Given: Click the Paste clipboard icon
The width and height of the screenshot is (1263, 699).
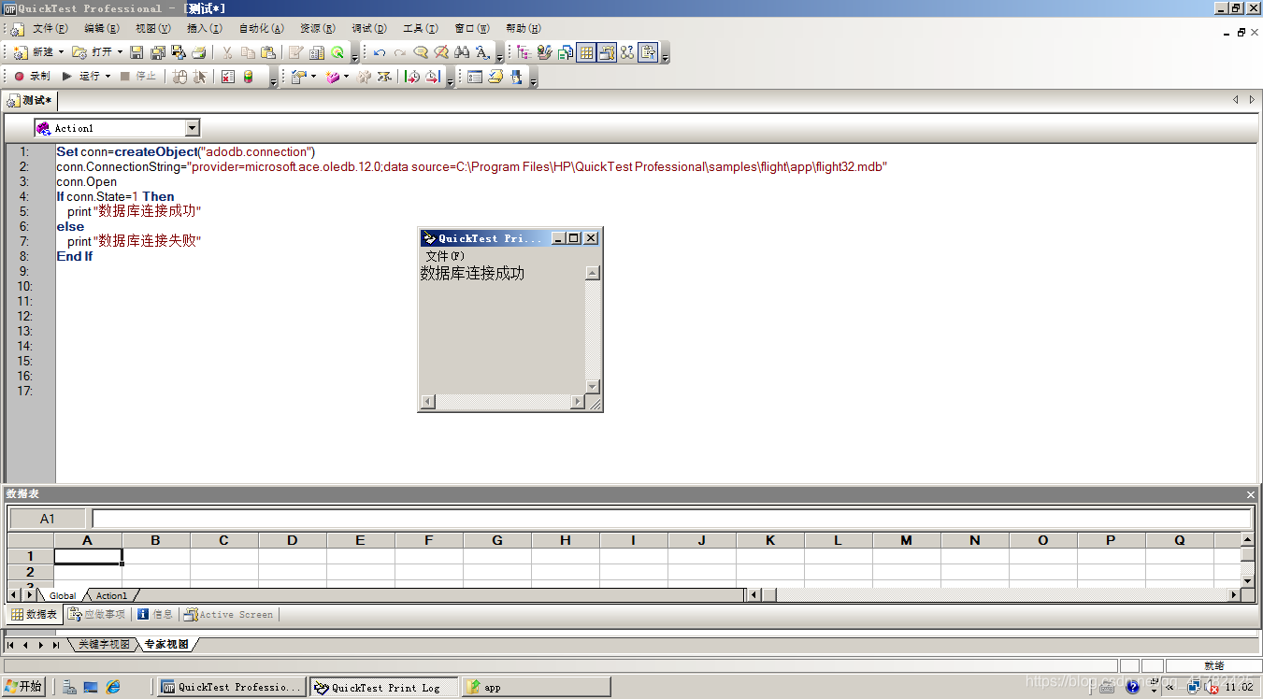Looking at the screenshot, I should 268,52.
